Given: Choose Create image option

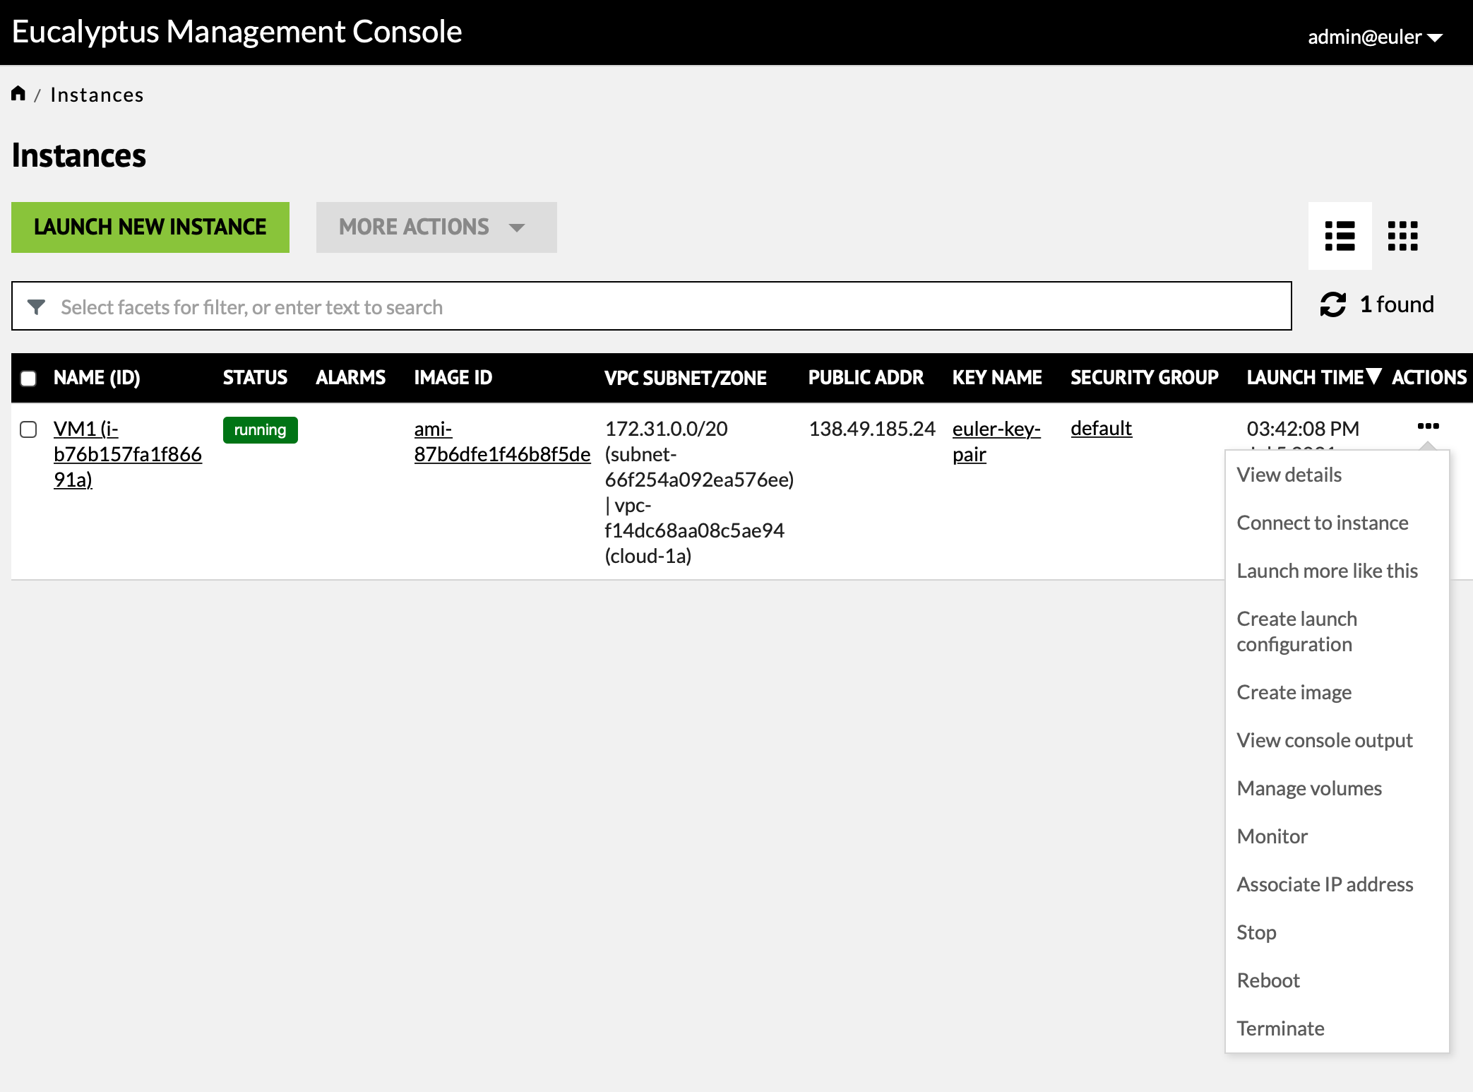Looking at the screenshot, I should [1294, 692].
